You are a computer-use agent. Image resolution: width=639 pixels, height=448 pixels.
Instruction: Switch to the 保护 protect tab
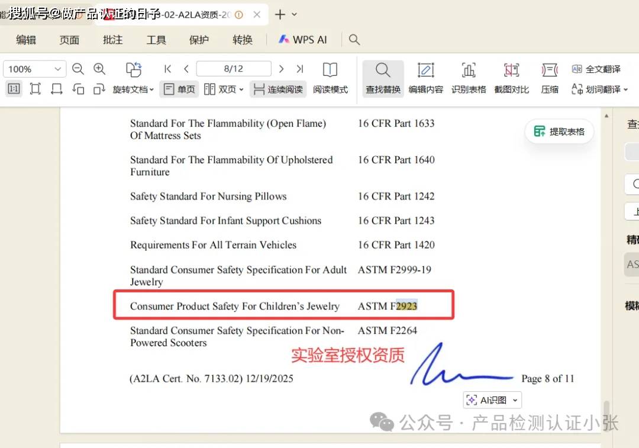pyautogui.click(x=199, y=40)
